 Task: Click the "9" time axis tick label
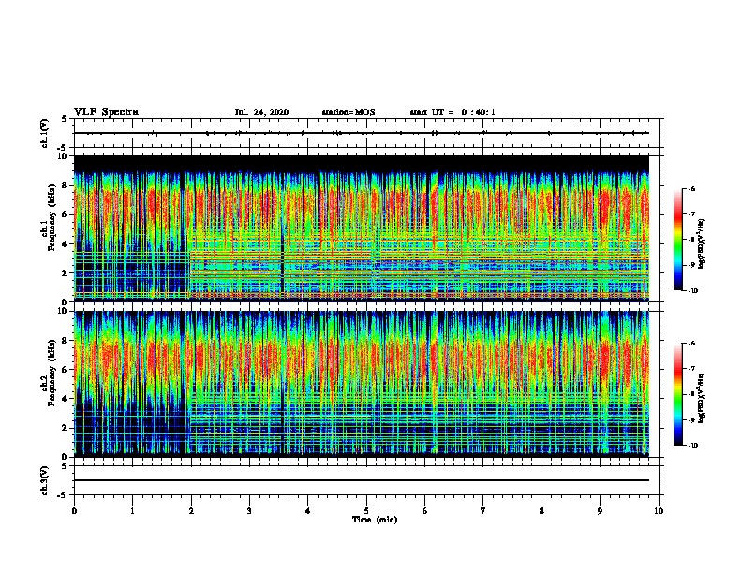tap(600, 510)
